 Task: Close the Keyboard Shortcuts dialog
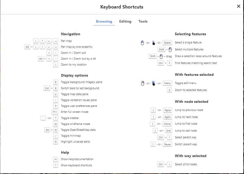pos(239,6)
